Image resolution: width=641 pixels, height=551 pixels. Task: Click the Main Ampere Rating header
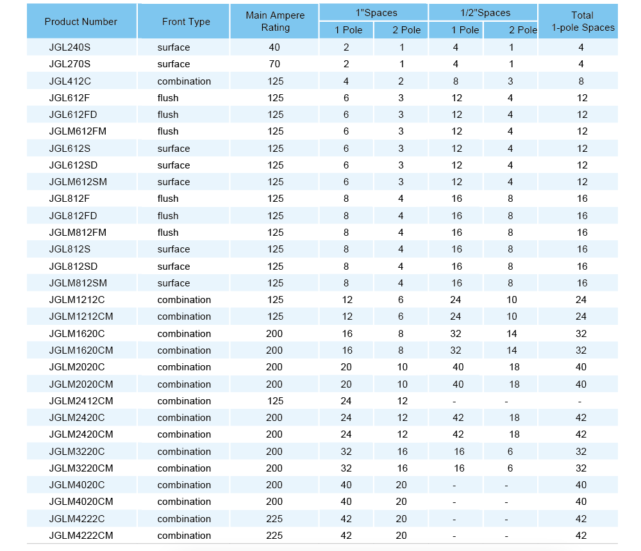(275, 21)
